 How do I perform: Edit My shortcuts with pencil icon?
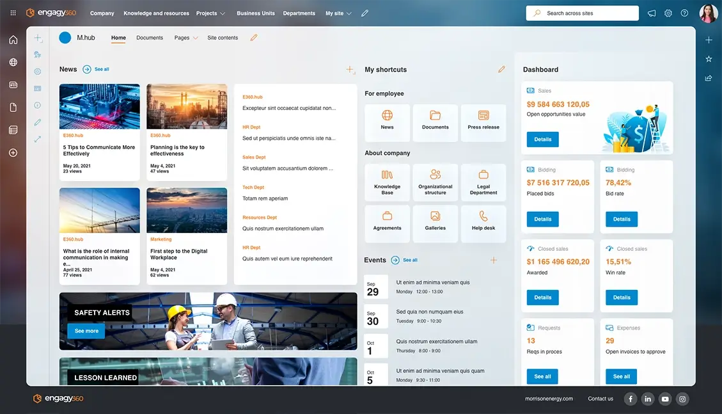501,69
